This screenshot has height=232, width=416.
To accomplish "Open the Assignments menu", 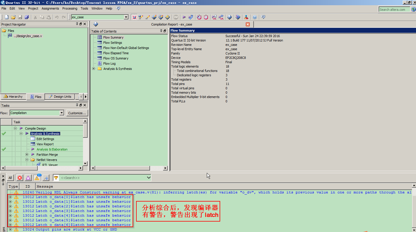I will pyautogui.click(x=50, y=8).
